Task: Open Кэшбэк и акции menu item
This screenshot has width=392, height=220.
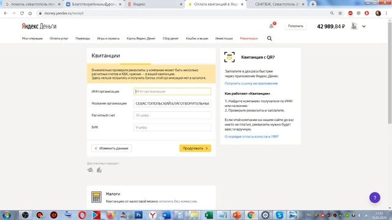Action: 197,38
